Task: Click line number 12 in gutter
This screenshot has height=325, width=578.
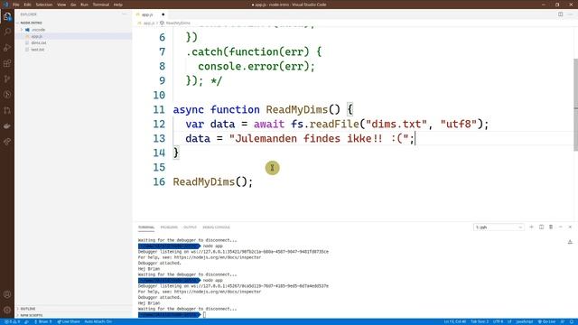Action: click(x=159, y=125)
